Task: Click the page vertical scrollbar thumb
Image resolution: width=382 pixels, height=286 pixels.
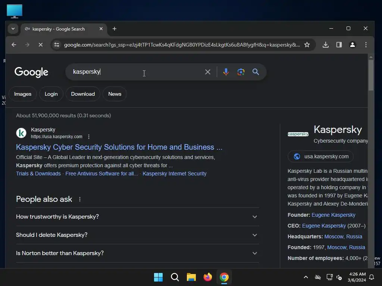Action: [371, 75]
